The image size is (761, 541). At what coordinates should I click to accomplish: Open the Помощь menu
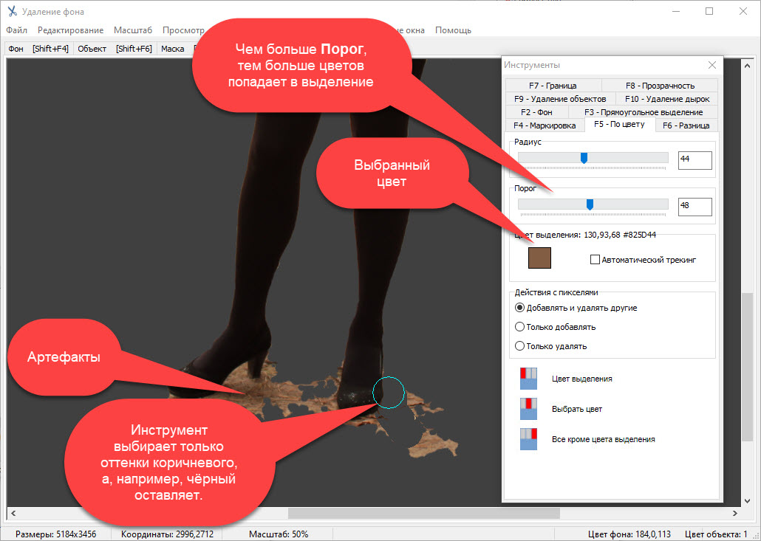click(453, 30)
